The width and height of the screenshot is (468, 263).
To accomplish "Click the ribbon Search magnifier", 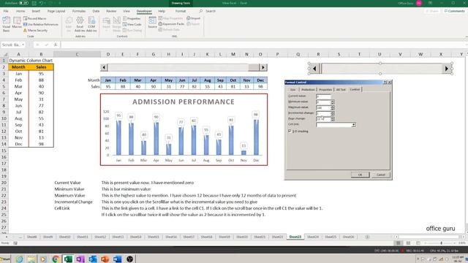I will coord(201,11).
